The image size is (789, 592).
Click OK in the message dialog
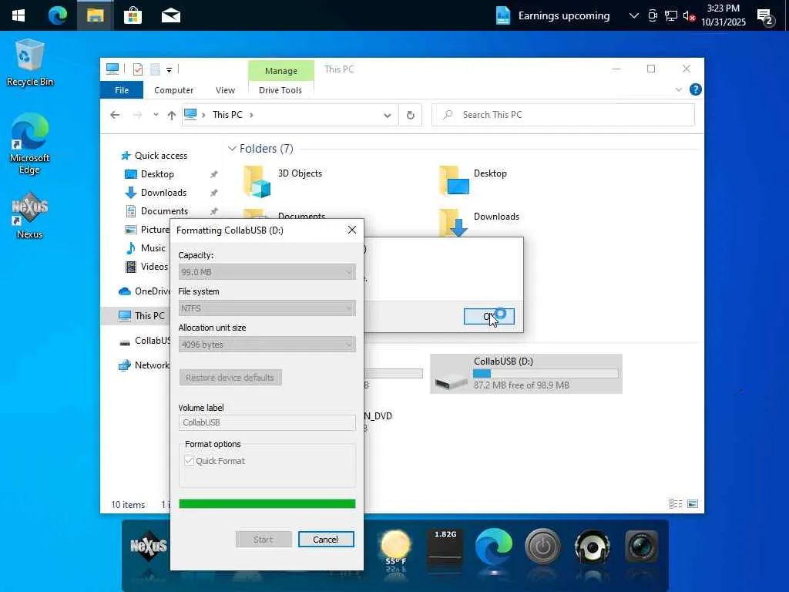[x=489, y=316]
